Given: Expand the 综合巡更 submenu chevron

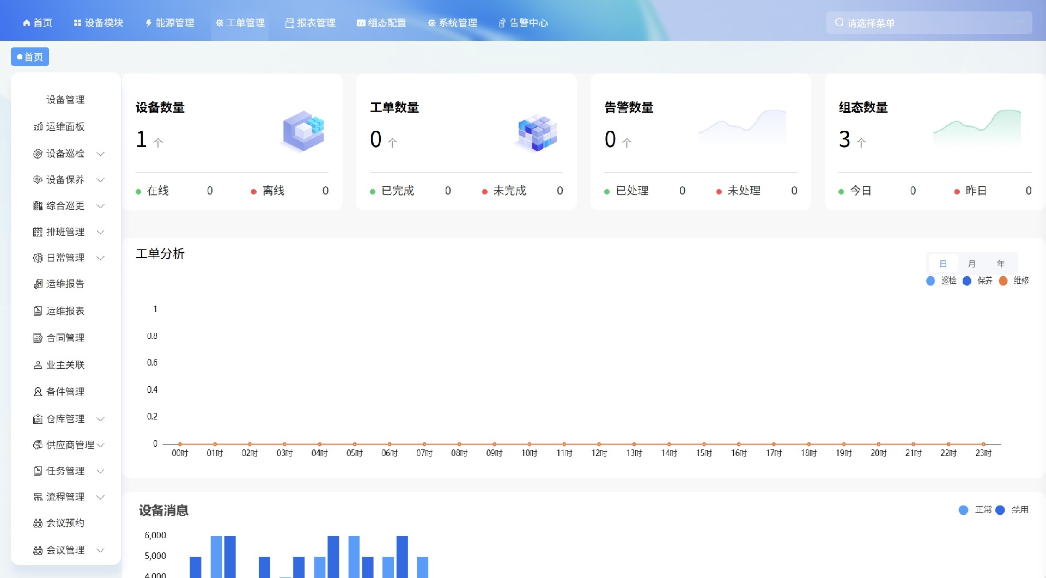Looking at the screenshot, I should tap(100, 206).
